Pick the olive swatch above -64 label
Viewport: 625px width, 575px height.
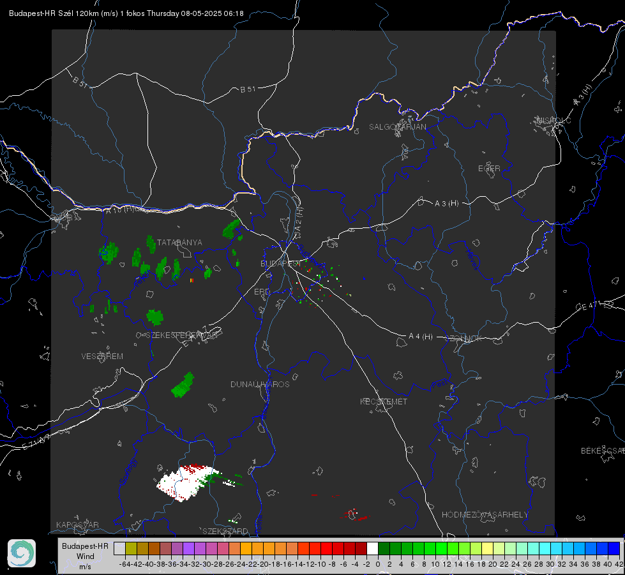[x=131, y=548]
